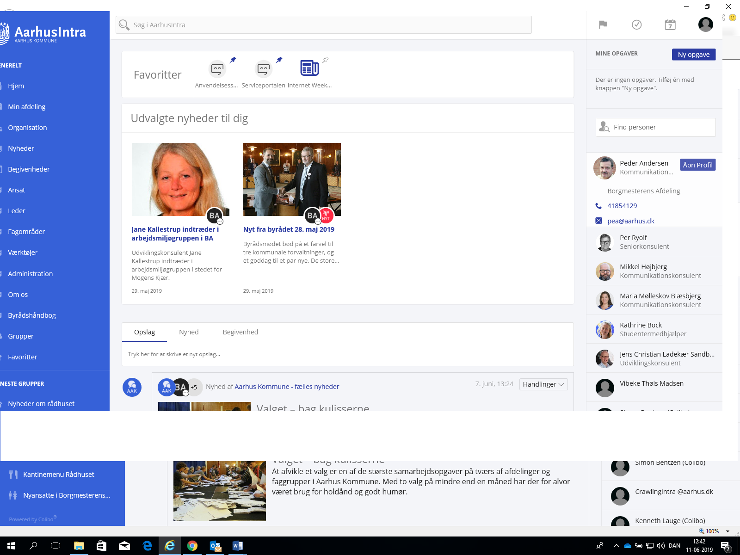The image size is (740, 555).
Task: Click the email icon beside pea@aarhus.dk
Action: tap(598, 221)
